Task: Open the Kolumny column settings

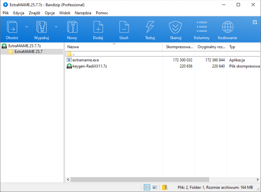Action: [202, 27]
